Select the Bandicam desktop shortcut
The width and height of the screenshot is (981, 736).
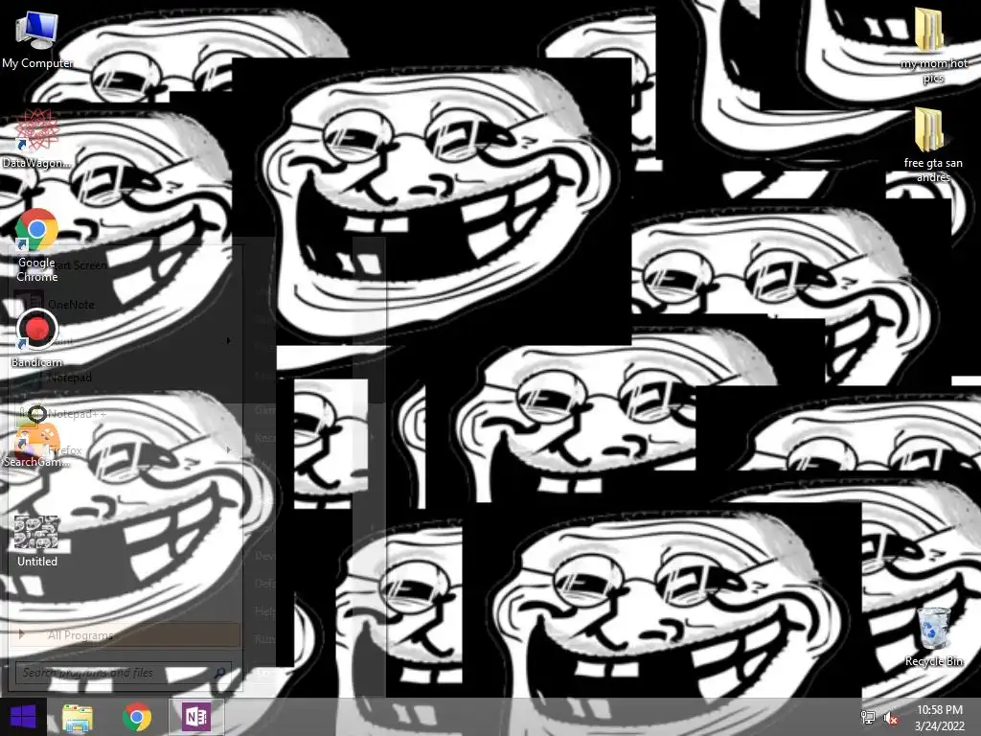[x=37, y=338]
